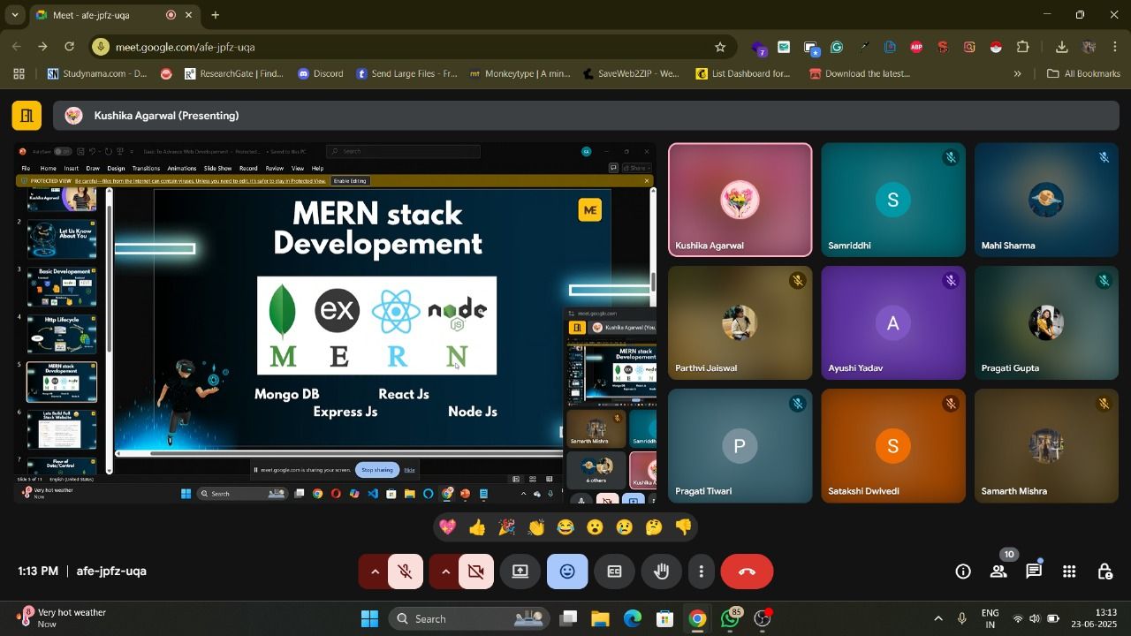Toggle the camera on or off
Viewport: 1131px width, 636px height.
(x=476, y=572)
